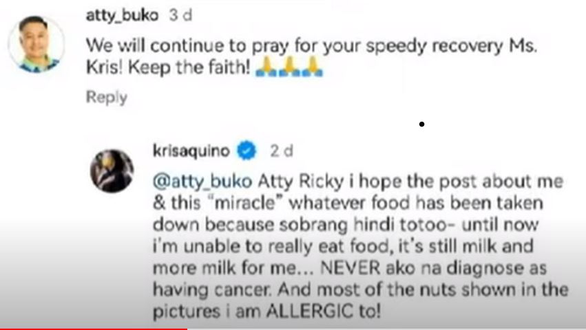This screenshot has width=586, height=330.
Task: Click the gray unplayed part of video progress bar
Action: coord(386,329)
